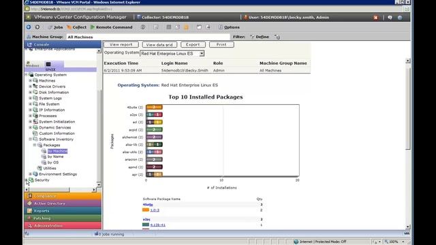
Task: Click the report's vertical scrollbar
Action: (x=407, y=144)
